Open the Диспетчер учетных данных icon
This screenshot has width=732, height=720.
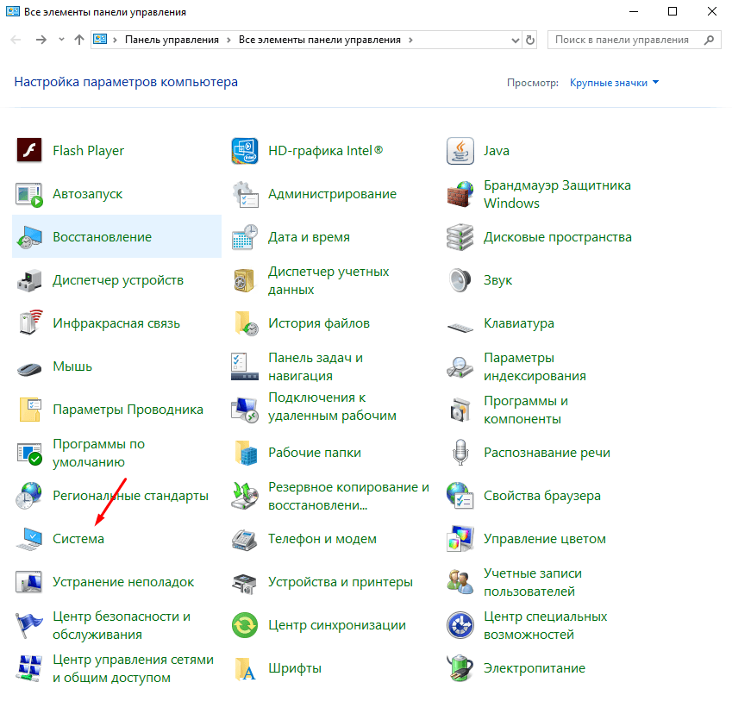pos(245,280)
